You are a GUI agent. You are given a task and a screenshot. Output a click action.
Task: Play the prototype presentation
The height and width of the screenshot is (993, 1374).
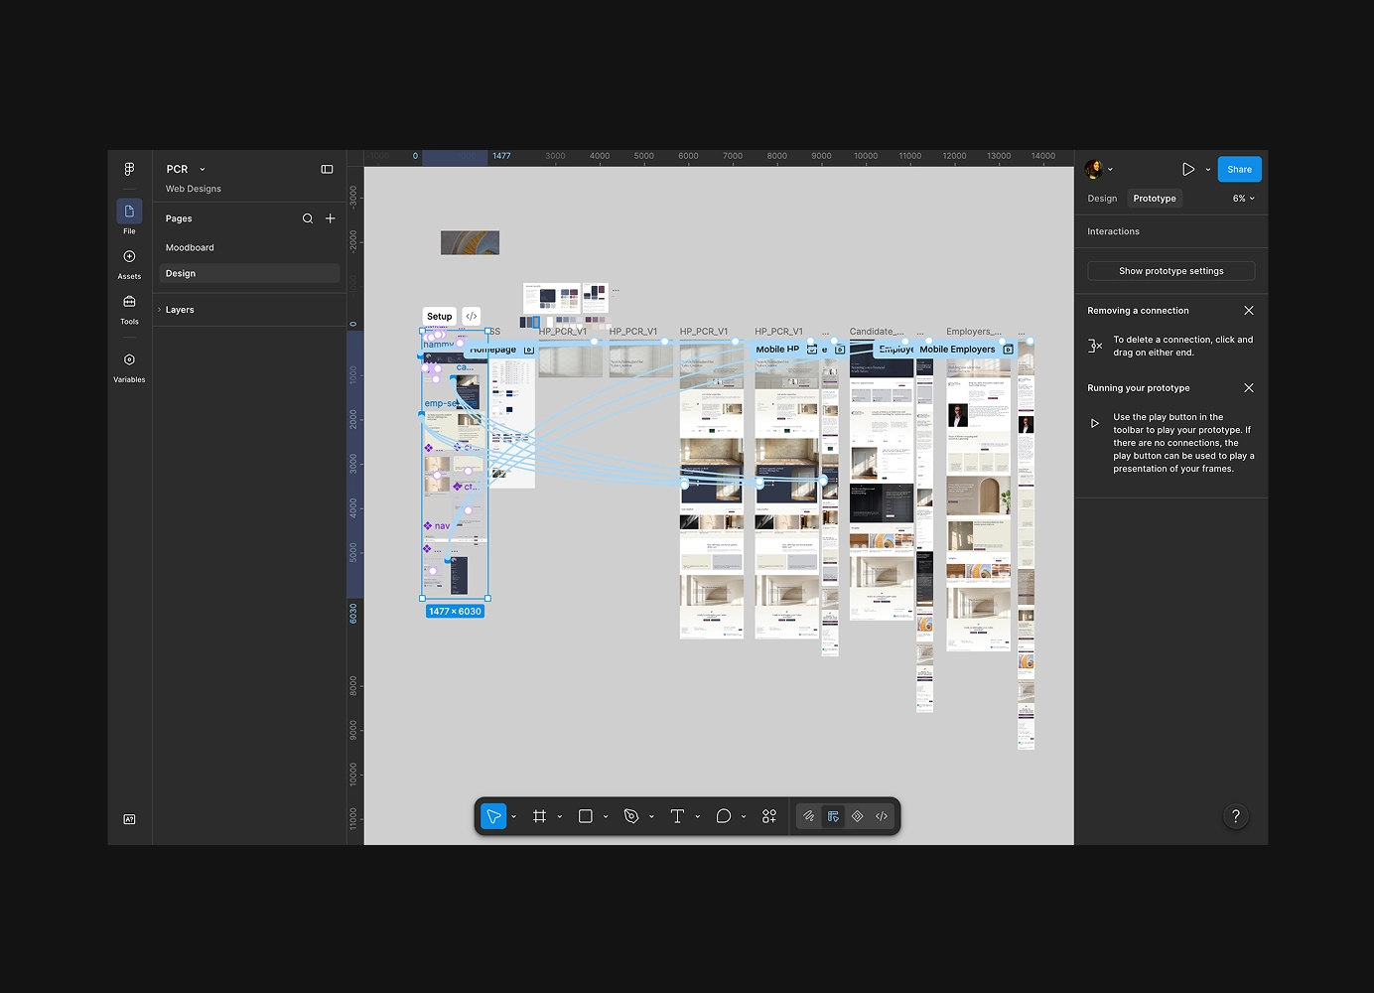[x=1188, y=170]
